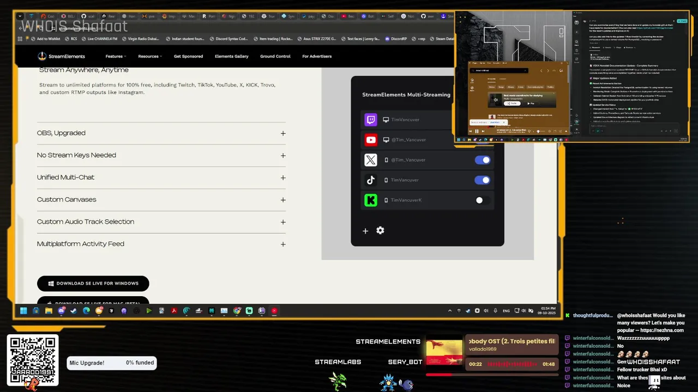Open the Live CHANNEL4 FM bookmark
Screen dimensions: 698x392
point(99,39)
